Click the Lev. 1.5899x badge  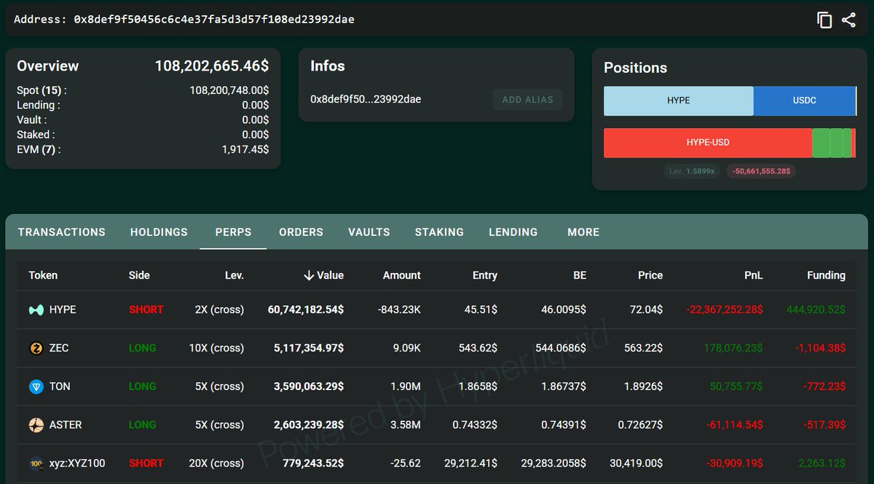[x=691, y=172]
